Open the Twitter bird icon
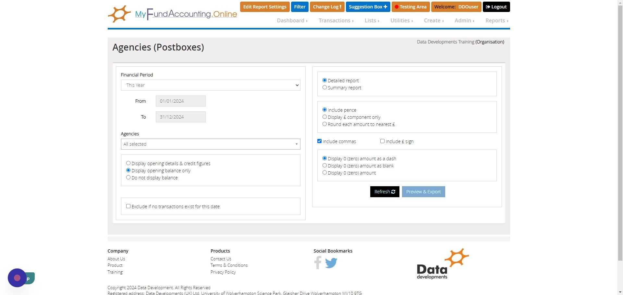The width and height of the screenshot is (623, 295). pyautogui.click(x=331, y=263)
